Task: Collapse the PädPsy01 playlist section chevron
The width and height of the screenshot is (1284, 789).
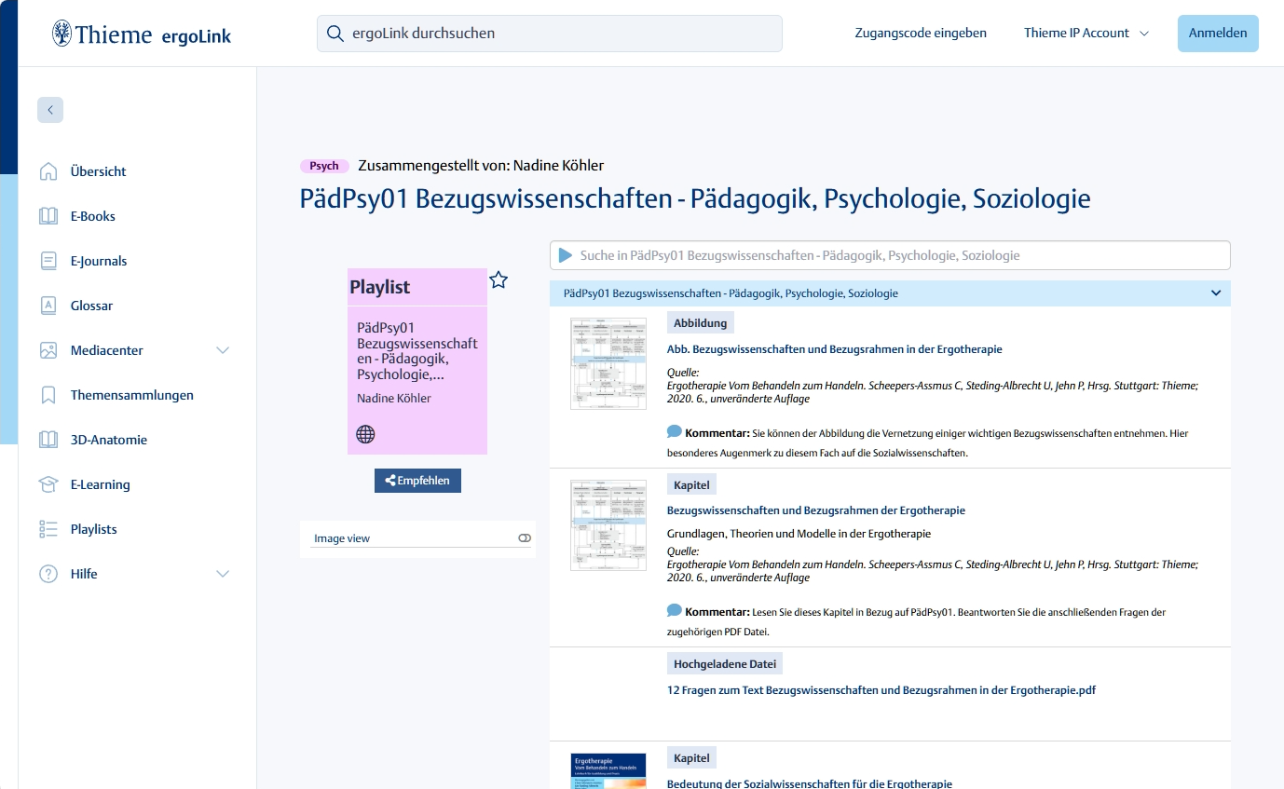Action: click(x=1215, y=293)
